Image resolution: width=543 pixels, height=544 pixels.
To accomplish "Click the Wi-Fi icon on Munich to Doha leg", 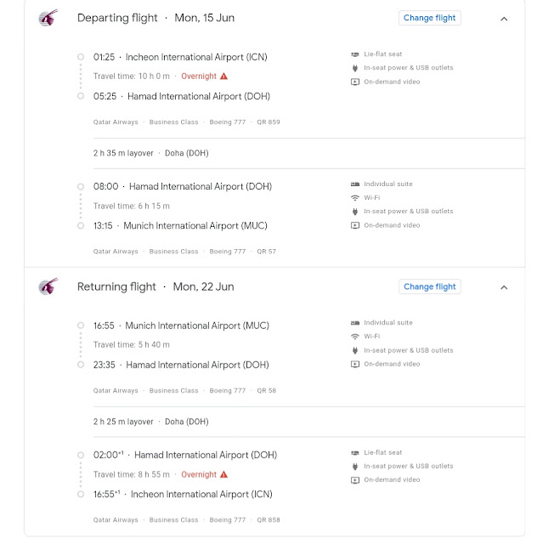I will tap(354, 337).
